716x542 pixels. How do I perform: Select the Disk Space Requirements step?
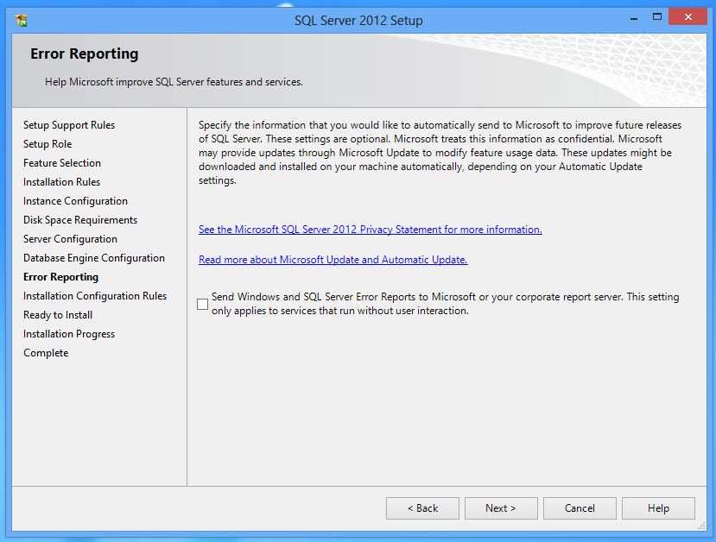coord(80,220)
